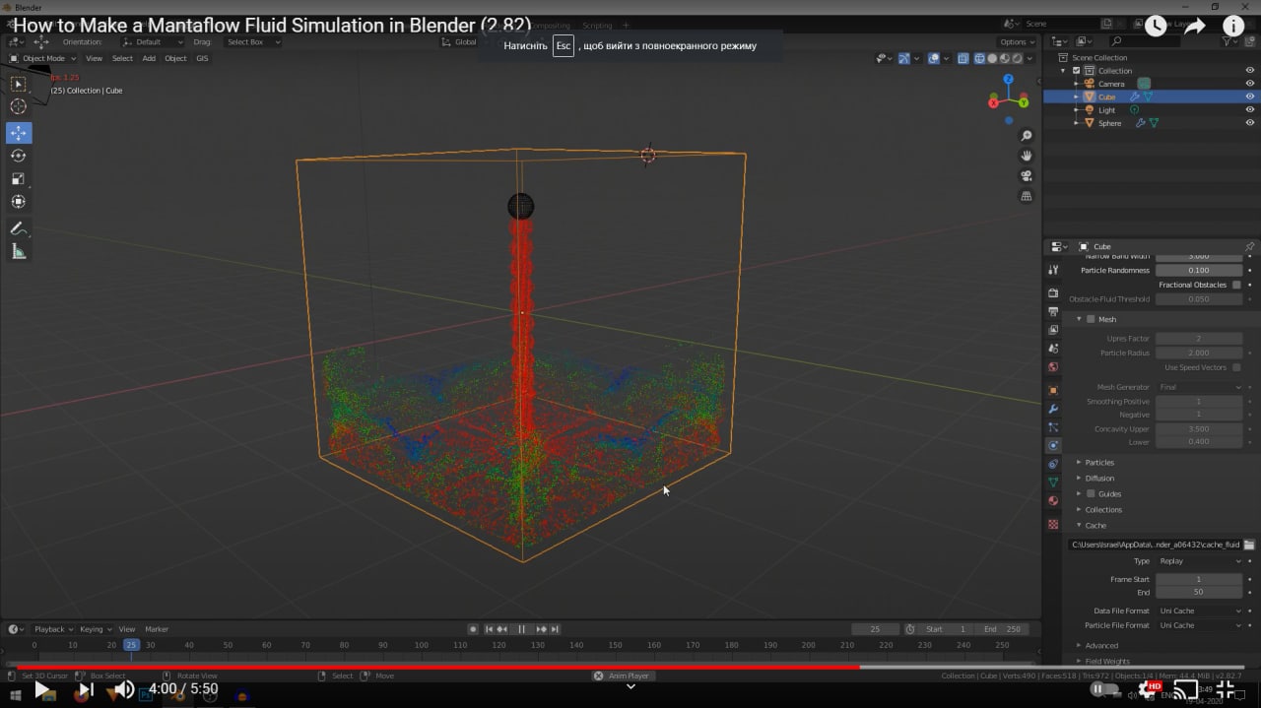Open the viewport Select menu
Image resolution: width=1261 pixels, height=708 pixels.
pyautogui.click(x=122, y=58)
